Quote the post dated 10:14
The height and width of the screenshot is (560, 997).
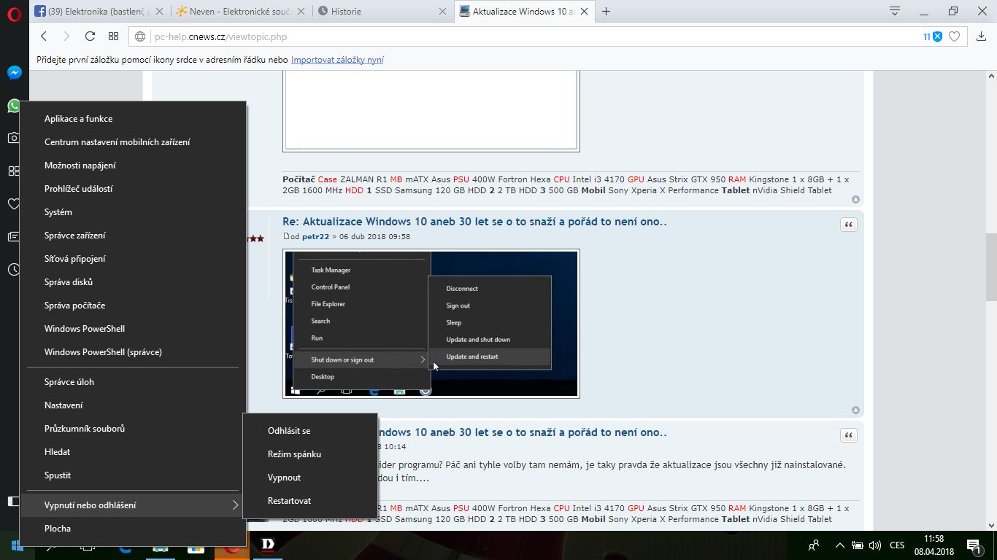849,435
